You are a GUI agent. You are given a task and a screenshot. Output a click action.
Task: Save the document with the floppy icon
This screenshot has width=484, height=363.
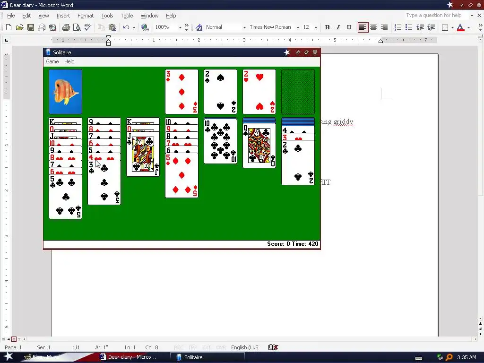click(31, 27)
